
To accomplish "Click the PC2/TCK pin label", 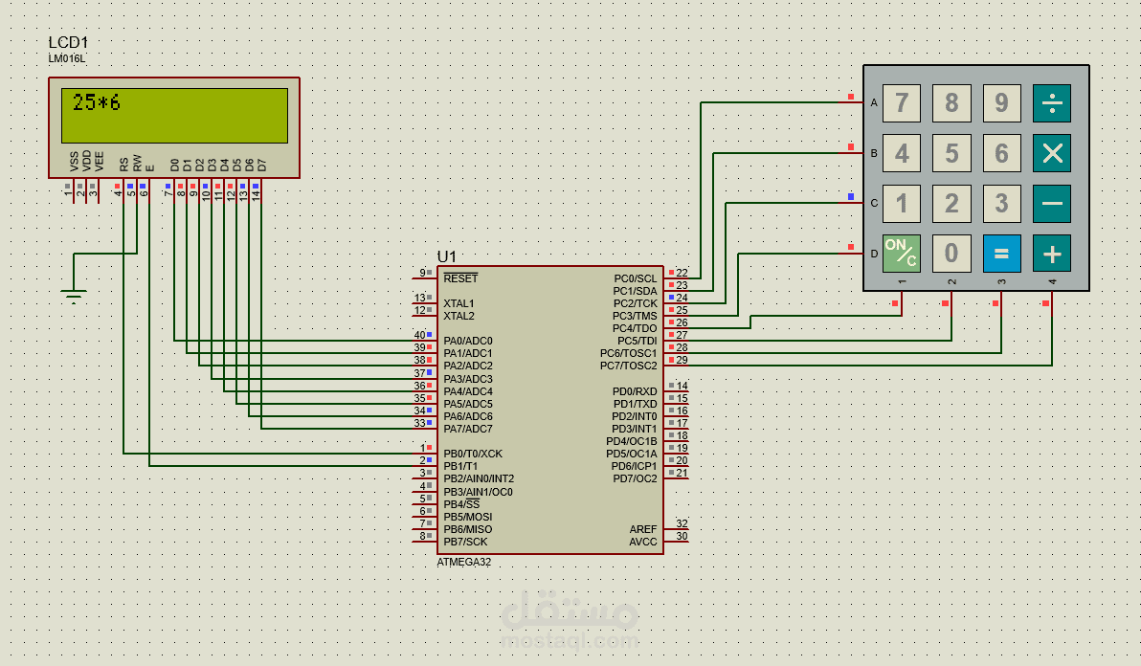I will (x=635, y=303).
